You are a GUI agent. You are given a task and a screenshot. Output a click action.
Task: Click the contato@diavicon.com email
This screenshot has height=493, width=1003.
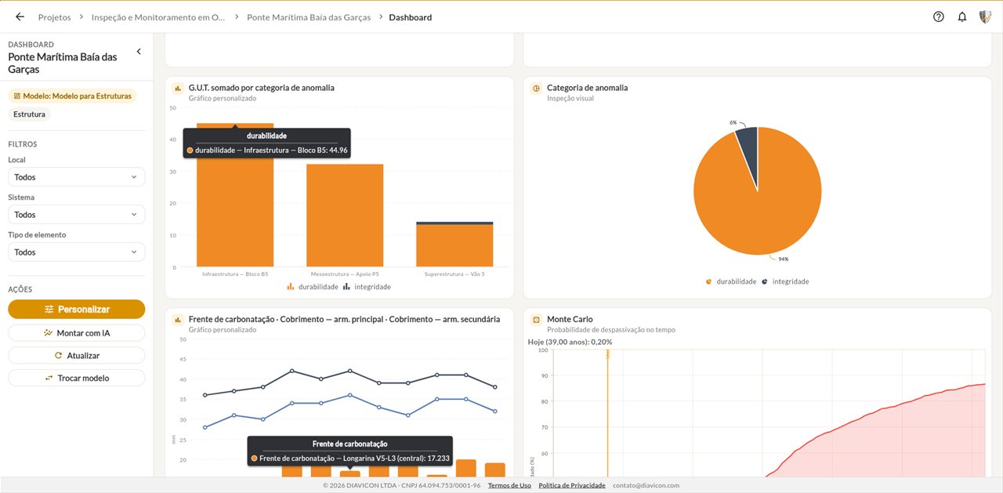point(646,485)
